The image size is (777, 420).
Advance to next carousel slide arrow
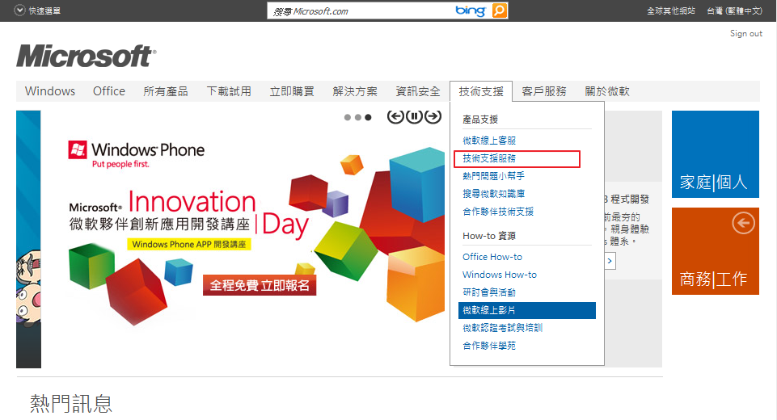[433, 117]
